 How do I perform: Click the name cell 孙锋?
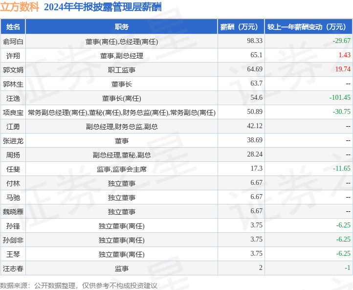pos(13,226)
